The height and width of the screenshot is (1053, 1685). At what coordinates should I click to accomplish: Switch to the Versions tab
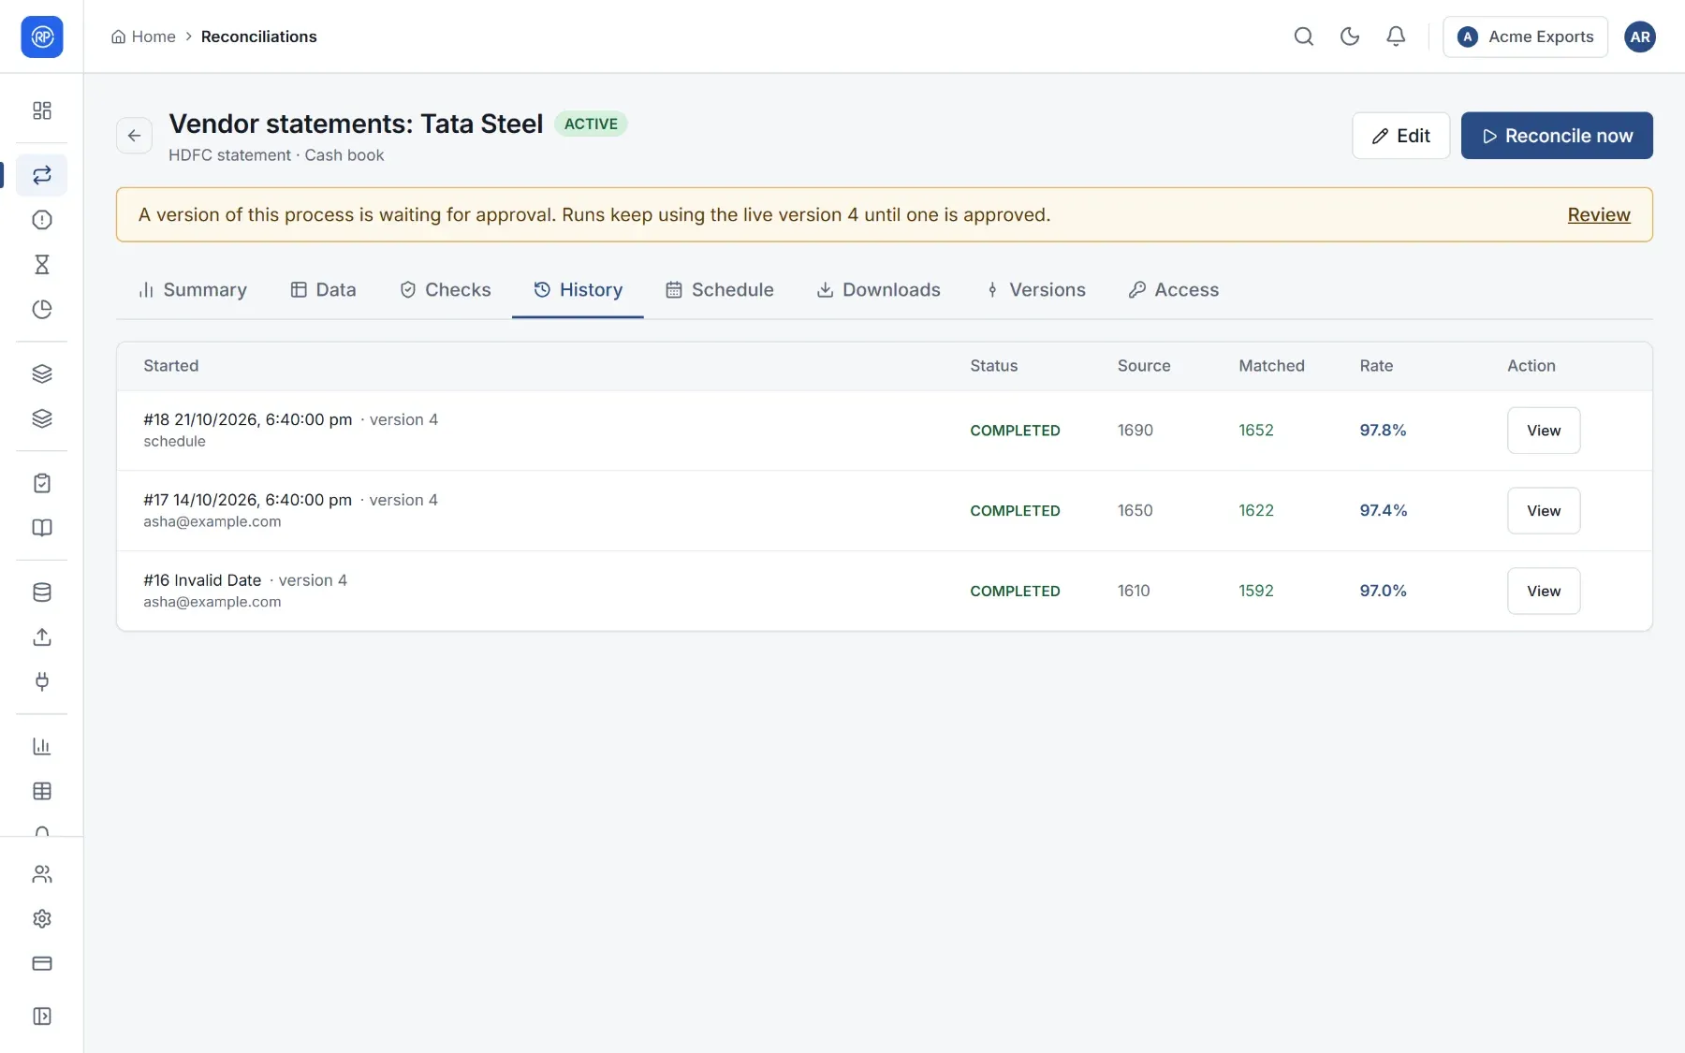(x=1035, y=290)
